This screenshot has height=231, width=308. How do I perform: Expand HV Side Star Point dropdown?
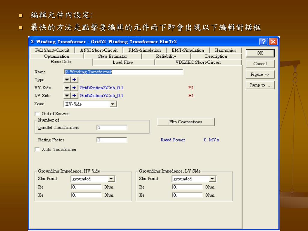click(x=111, y=179)
